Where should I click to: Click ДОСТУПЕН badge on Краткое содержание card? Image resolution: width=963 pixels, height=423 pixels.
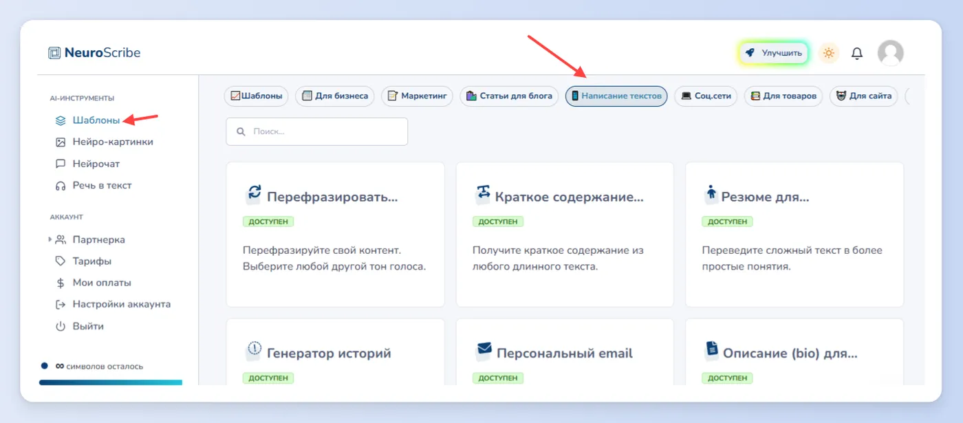498,221
